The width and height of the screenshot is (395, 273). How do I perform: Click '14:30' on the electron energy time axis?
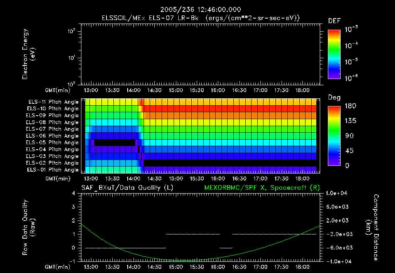click(x=154, y=90)
